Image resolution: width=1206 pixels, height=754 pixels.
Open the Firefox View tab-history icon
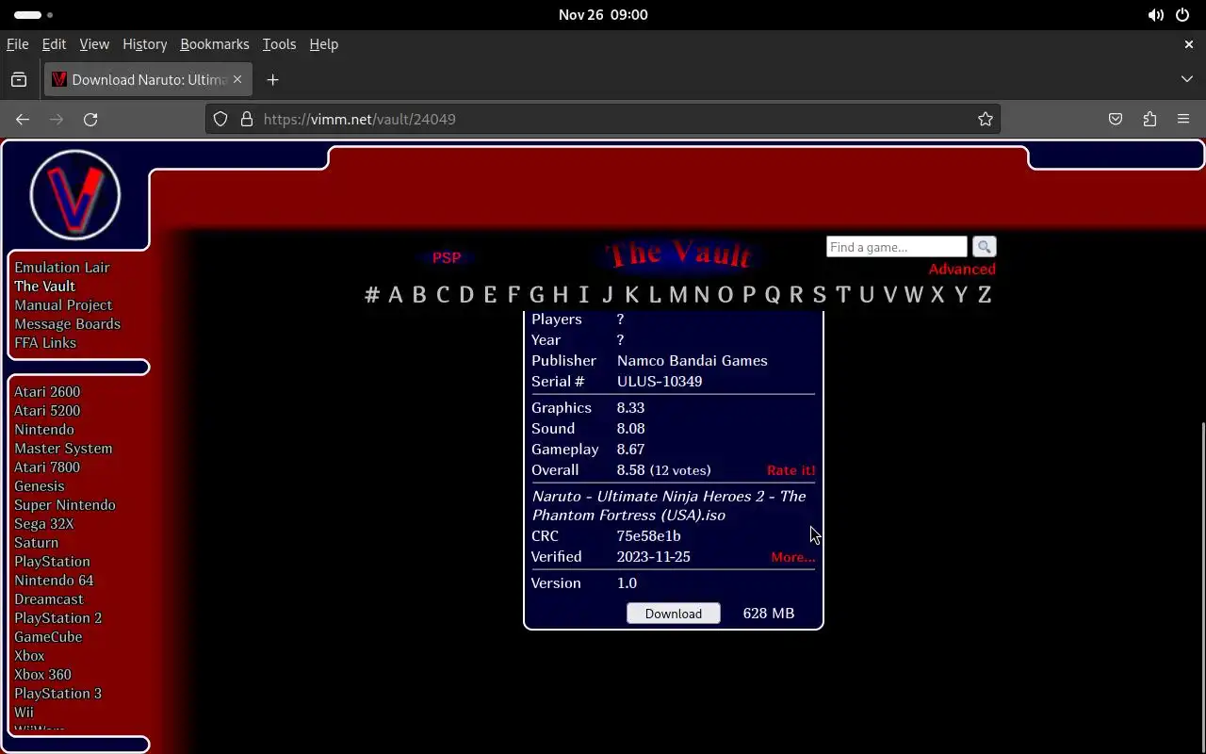[19, 80]
